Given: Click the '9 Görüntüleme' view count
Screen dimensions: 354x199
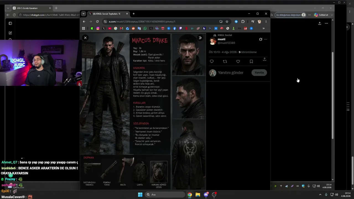Looking at the screenshot, I should tap(248, 52).
